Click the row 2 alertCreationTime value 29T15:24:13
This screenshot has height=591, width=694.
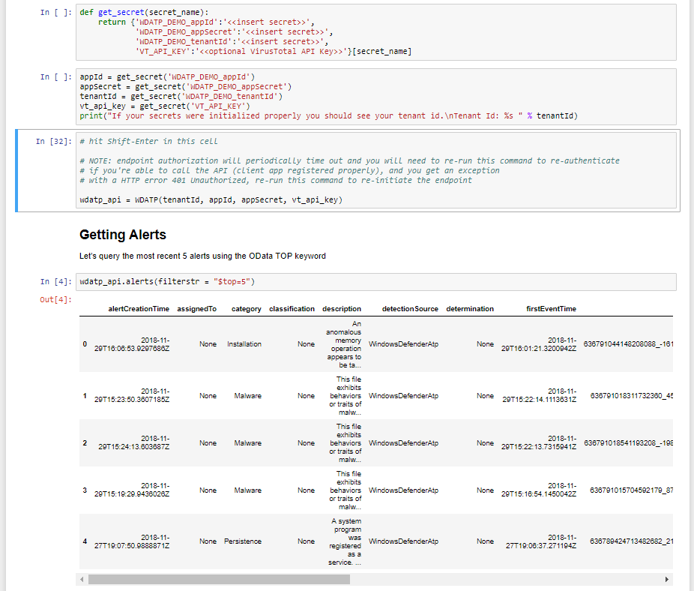point(133,443)
